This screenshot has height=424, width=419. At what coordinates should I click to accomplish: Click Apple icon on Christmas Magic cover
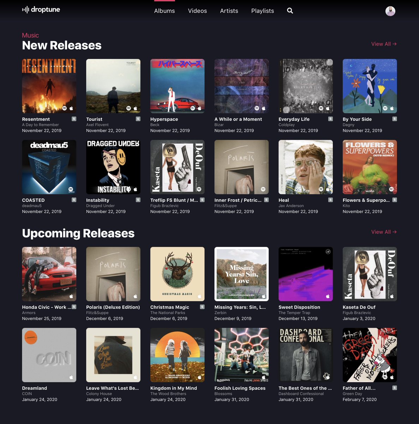199,296
